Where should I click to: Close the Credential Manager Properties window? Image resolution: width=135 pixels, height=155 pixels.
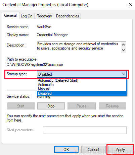[x=130, y=5]
